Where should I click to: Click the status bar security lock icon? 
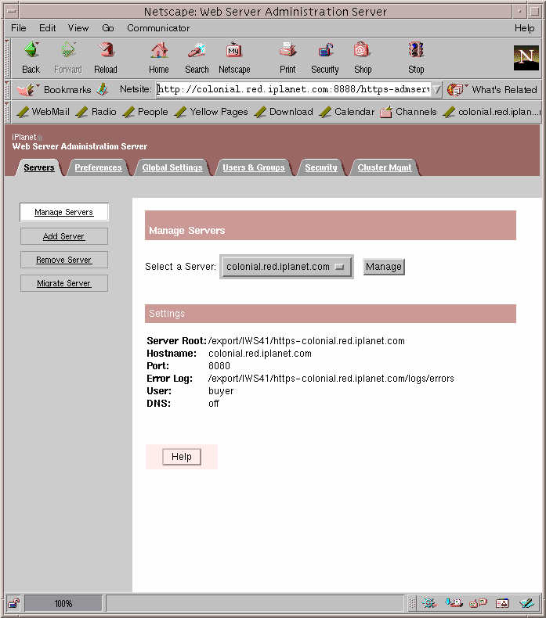coord(14,603)
